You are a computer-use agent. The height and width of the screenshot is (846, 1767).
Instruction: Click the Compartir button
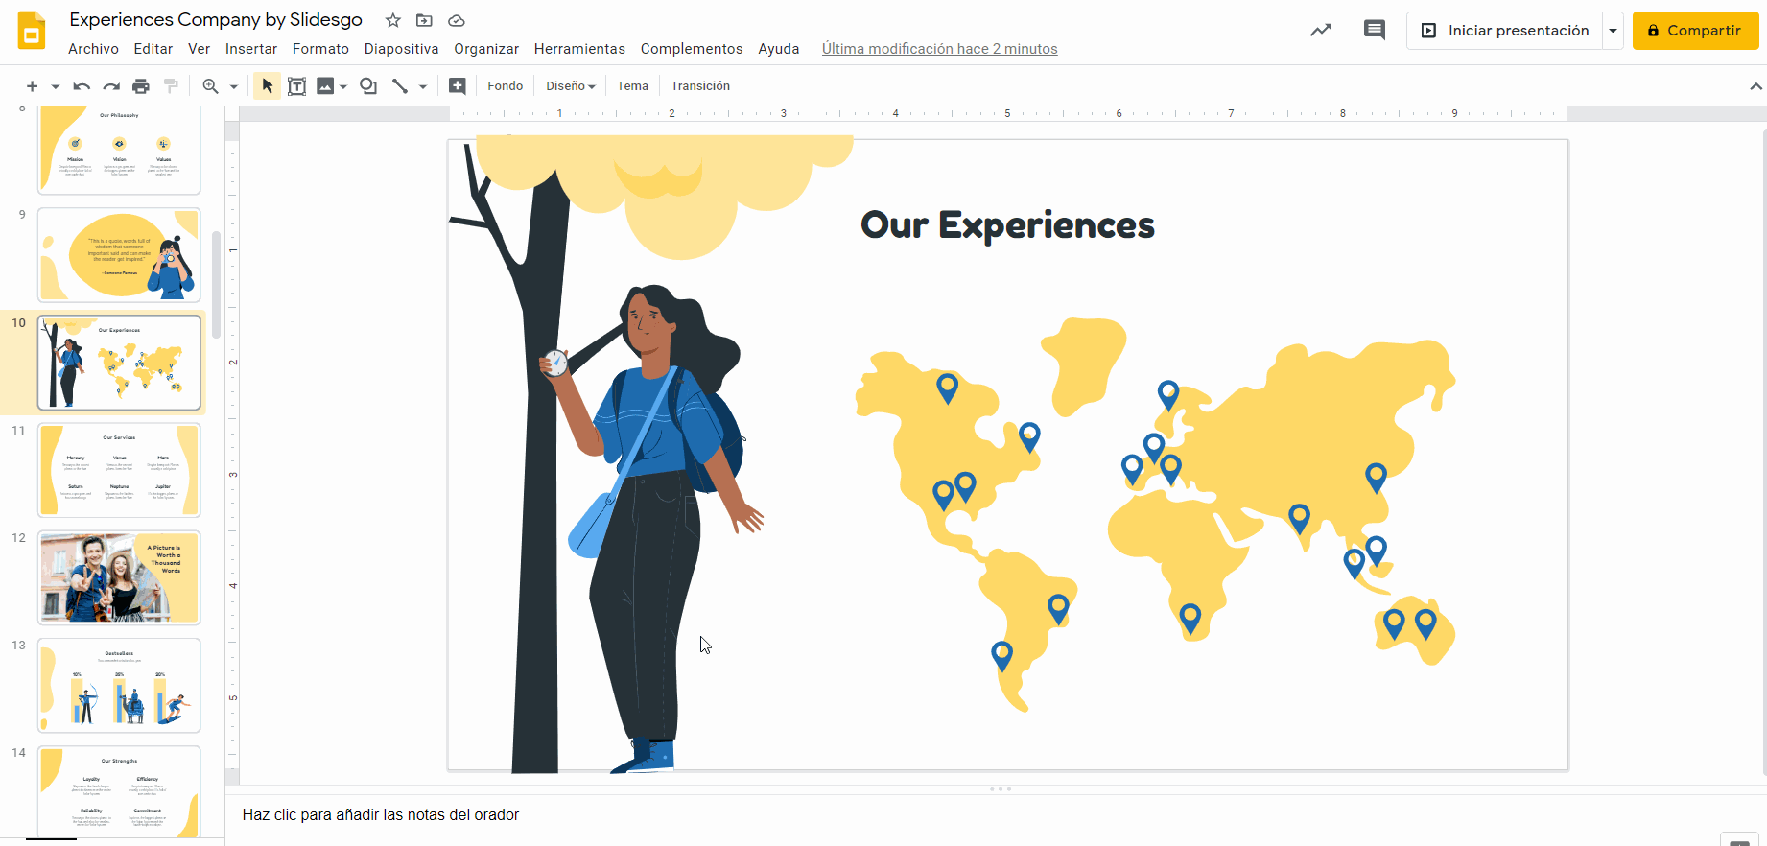(x=1695, y=31)
